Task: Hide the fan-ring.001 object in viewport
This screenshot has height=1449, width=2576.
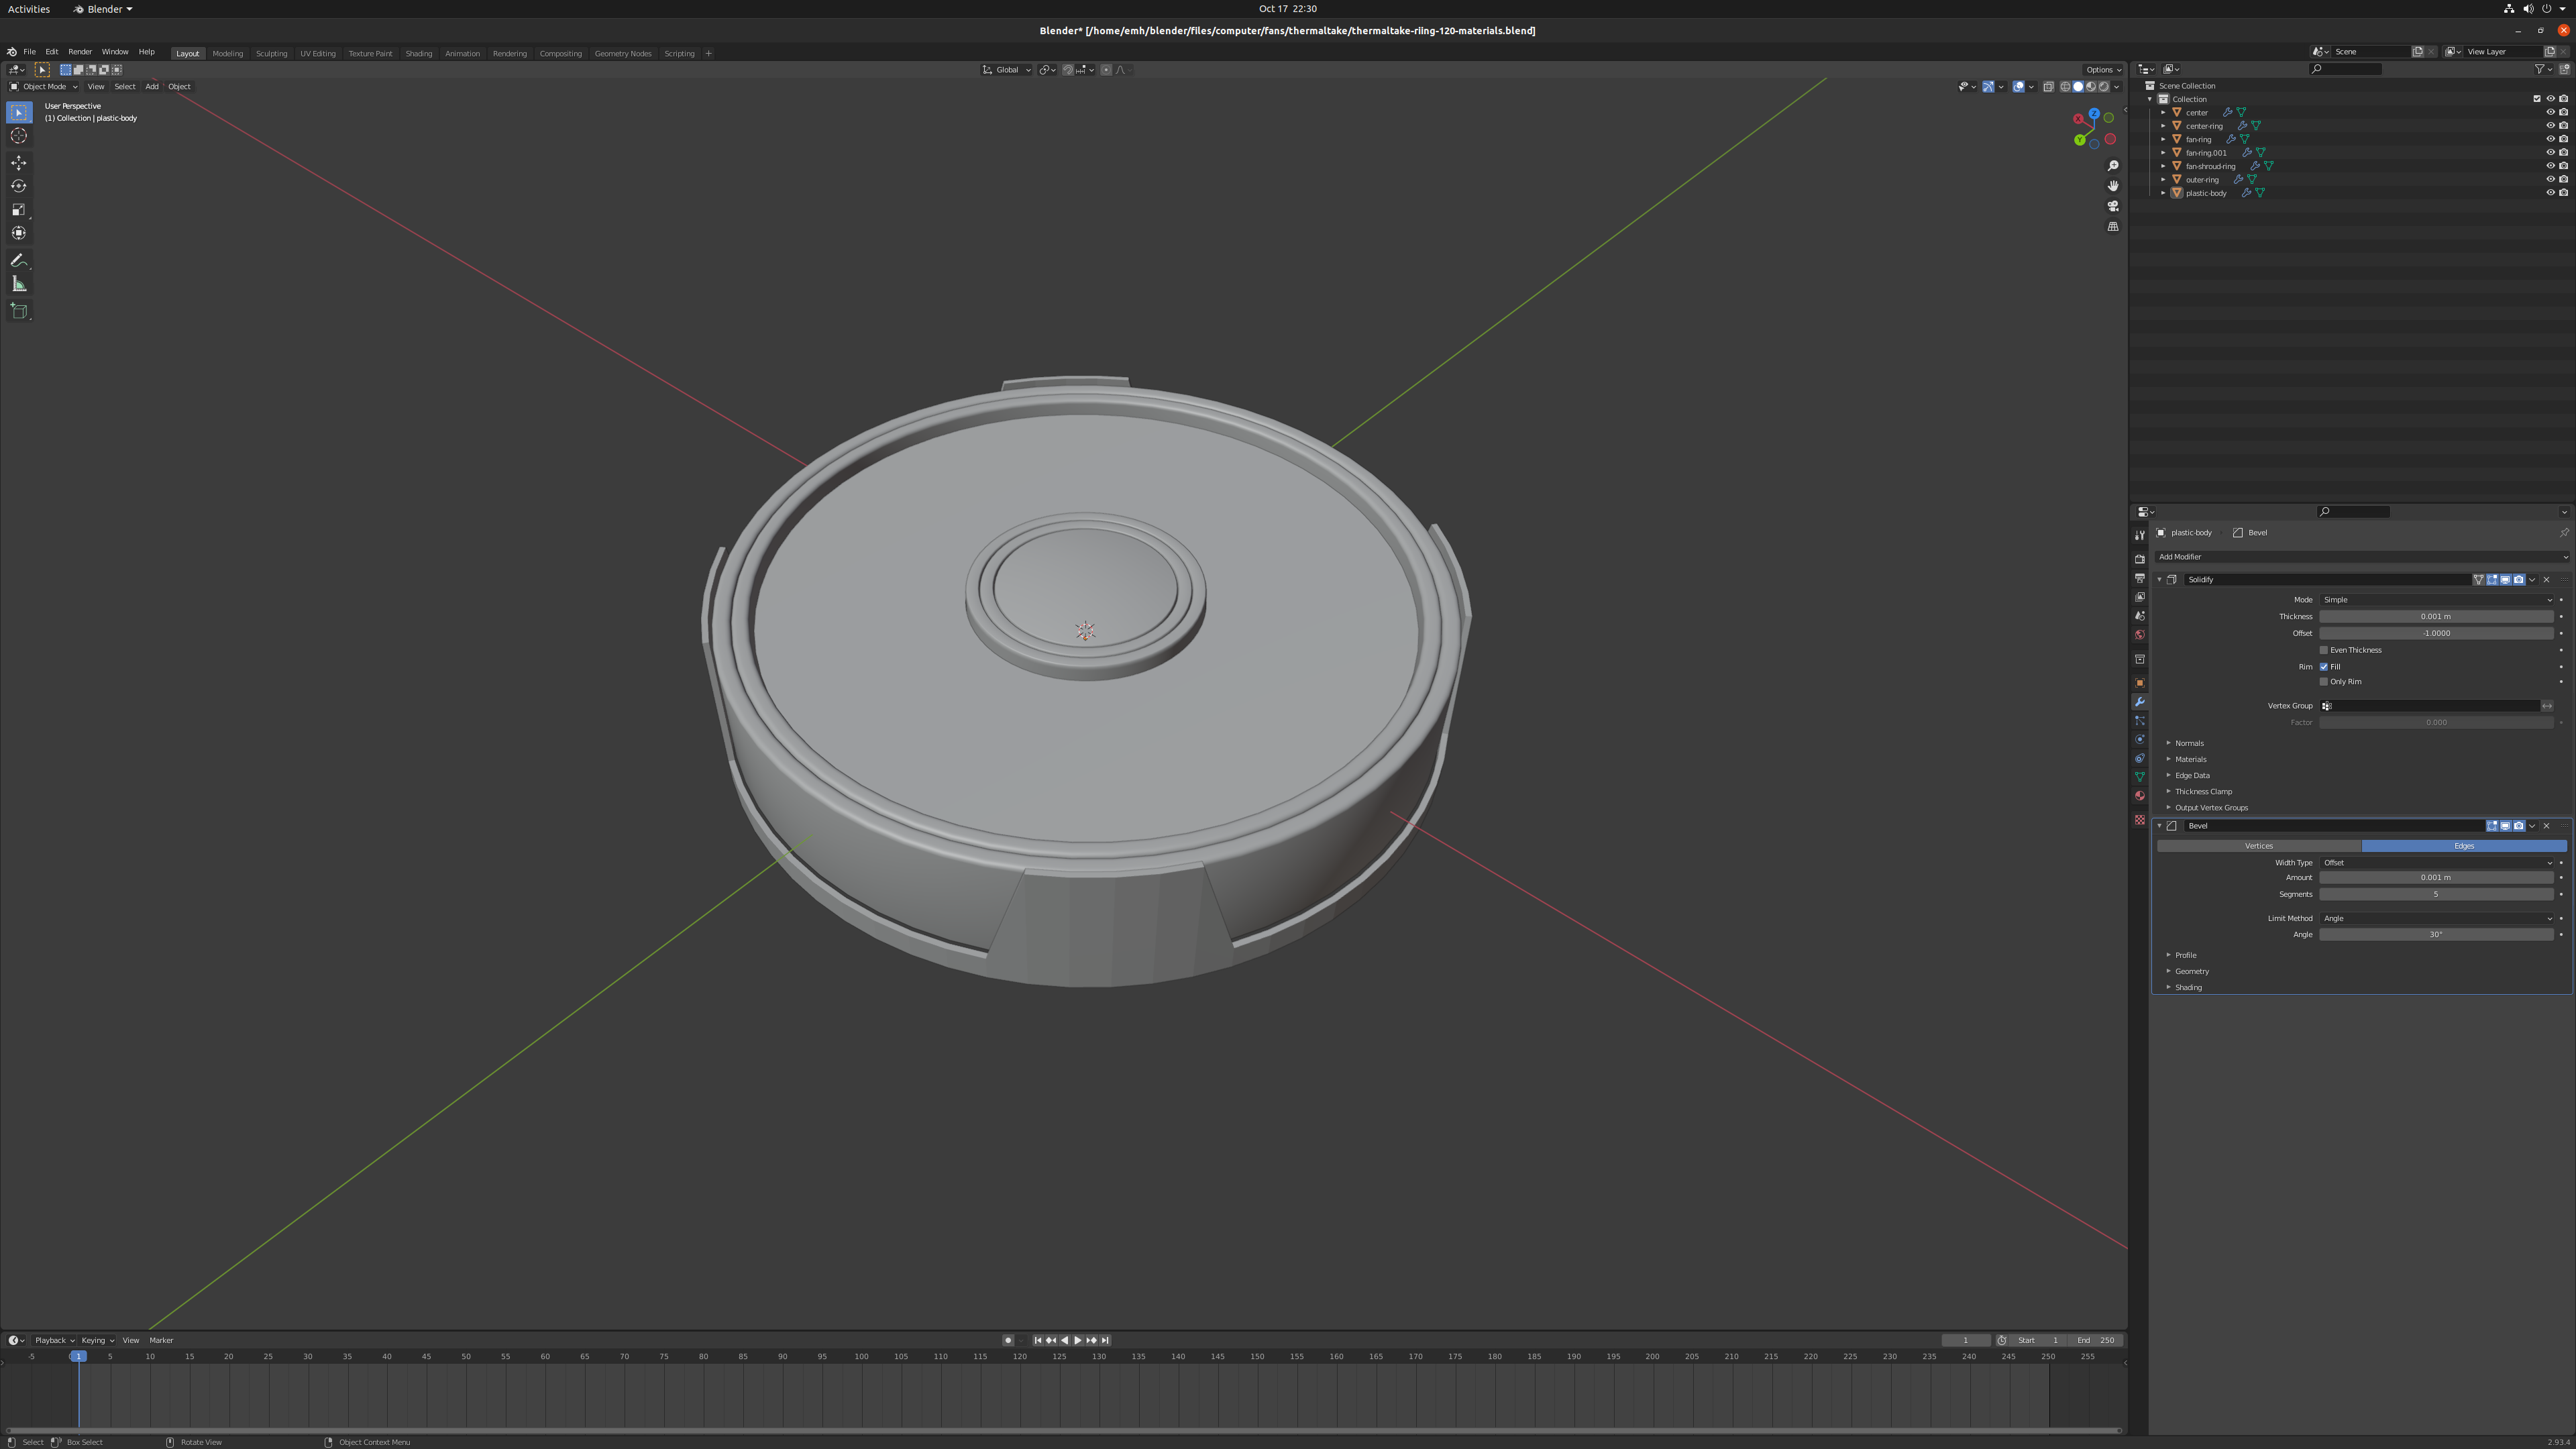Action: click(2550, 153)
